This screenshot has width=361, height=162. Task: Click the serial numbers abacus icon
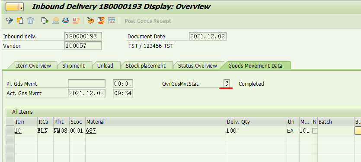[112, 21]
